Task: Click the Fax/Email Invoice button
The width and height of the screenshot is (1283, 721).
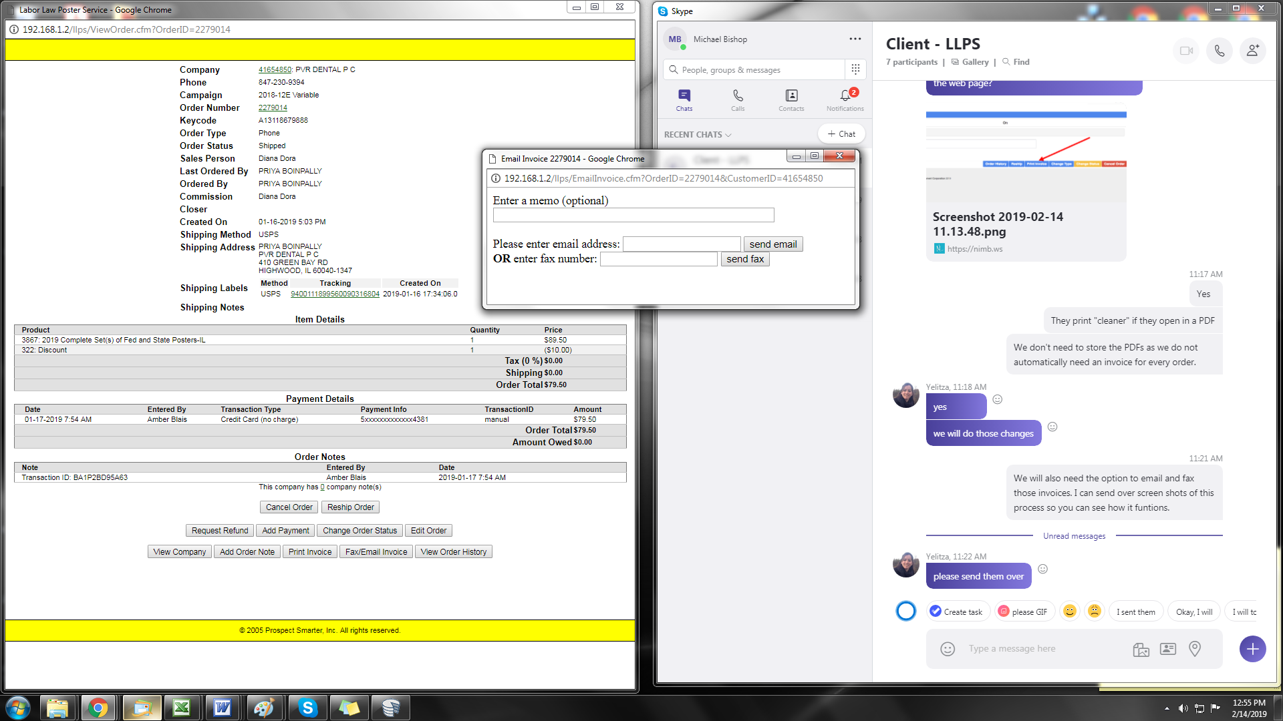Action: pyautogui.click(x=376, y=552)
